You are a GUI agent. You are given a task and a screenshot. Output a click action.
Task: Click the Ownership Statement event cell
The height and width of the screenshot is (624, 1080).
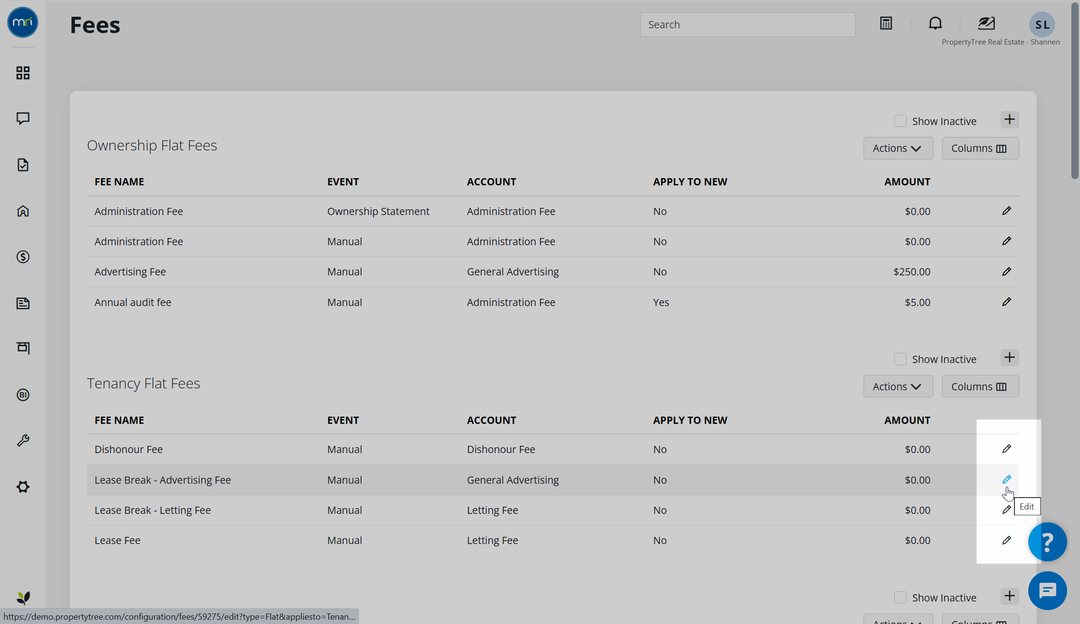(x=378, y=211)
